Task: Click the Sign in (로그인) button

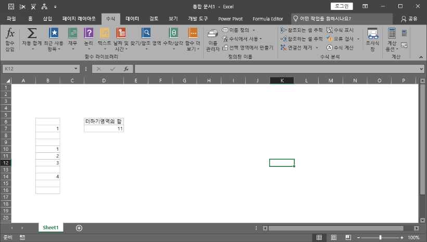Action: pyautogui.click(x=342, y=6)
